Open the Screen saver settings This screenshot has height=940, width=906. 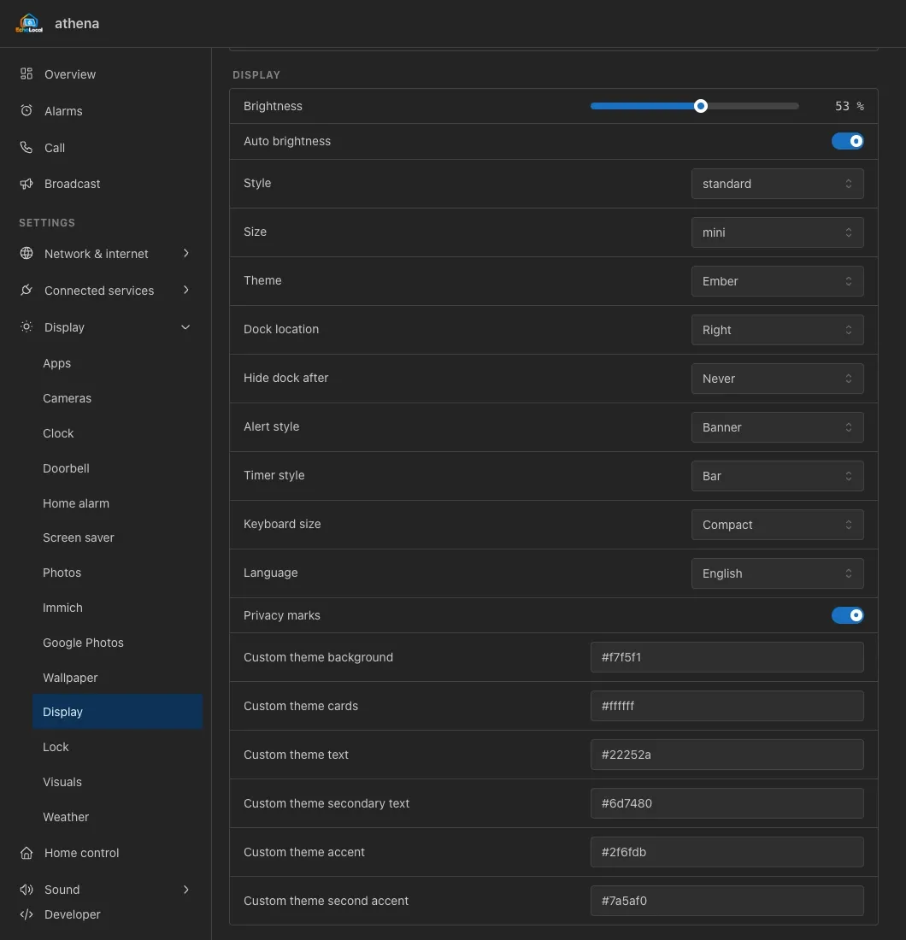79,538
